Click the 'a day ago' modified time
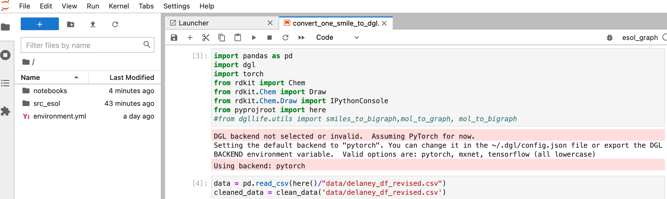 (x=139, y=116)
